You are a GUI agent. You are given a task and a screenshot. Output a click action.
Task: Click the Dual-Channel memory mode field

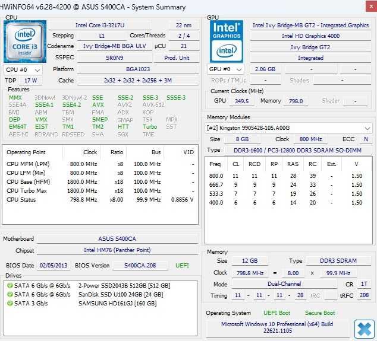coord(284,284)
